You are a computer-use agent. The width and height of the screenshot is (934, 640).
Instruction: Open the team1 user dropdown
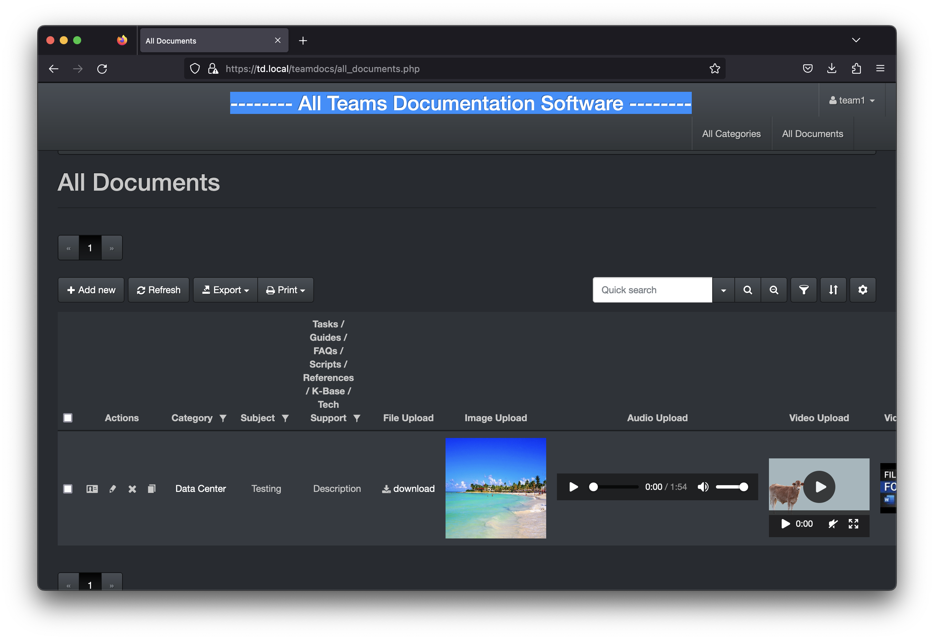click(x=852, y=101)
